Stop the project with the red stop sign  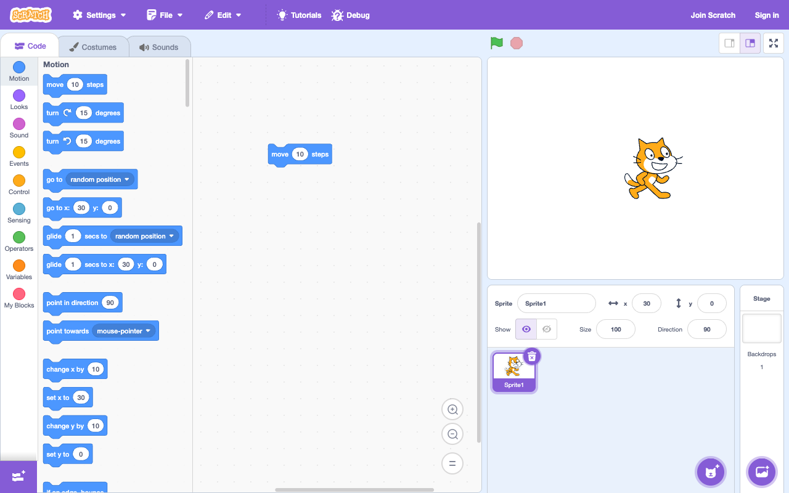517,43
